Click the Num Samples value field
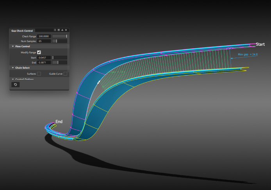This screenshot has height=190, width=271. [x=44, y=41]
